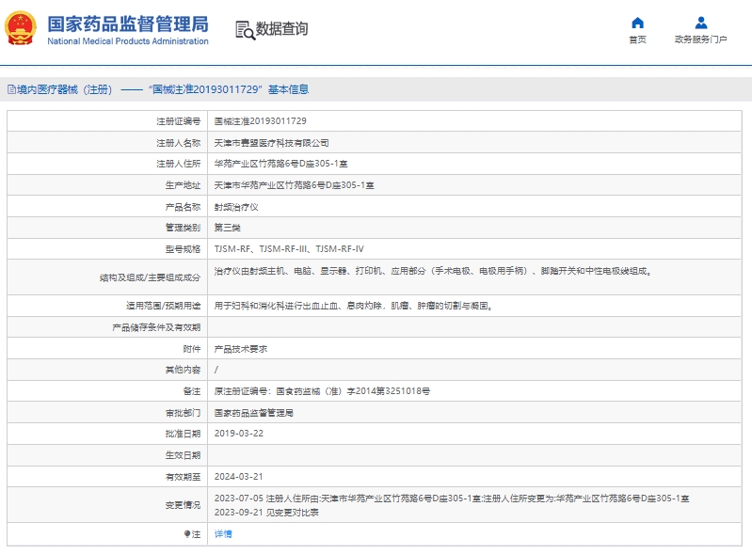Select the 2023-07-05 change record line

(x=452, y=499)
